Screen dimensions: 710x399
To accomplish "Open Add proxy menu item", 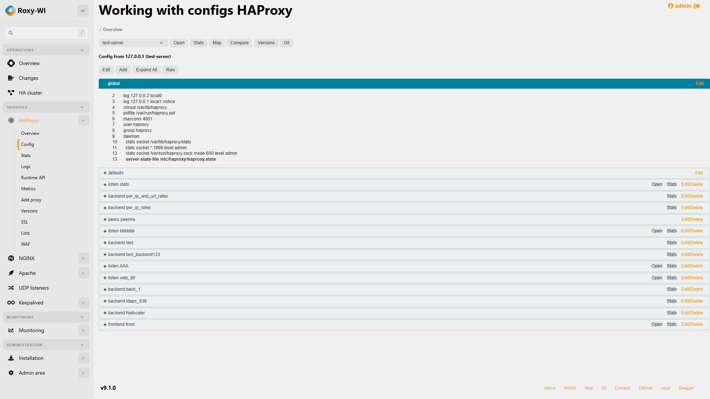I will point(31,200).
